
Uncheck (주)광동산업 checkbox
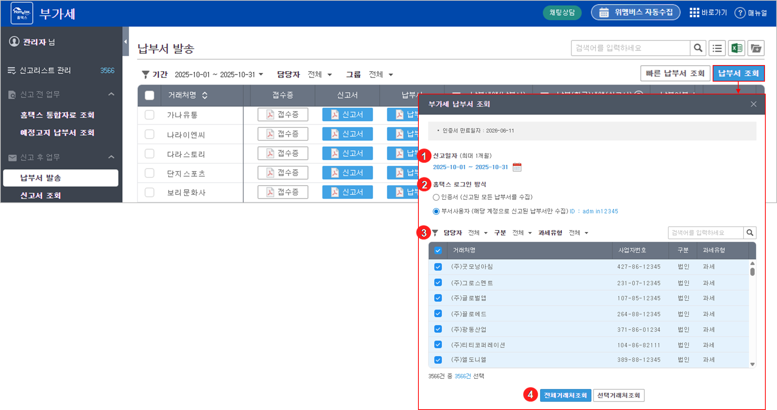pyautogui.click(x=438, y=329)
